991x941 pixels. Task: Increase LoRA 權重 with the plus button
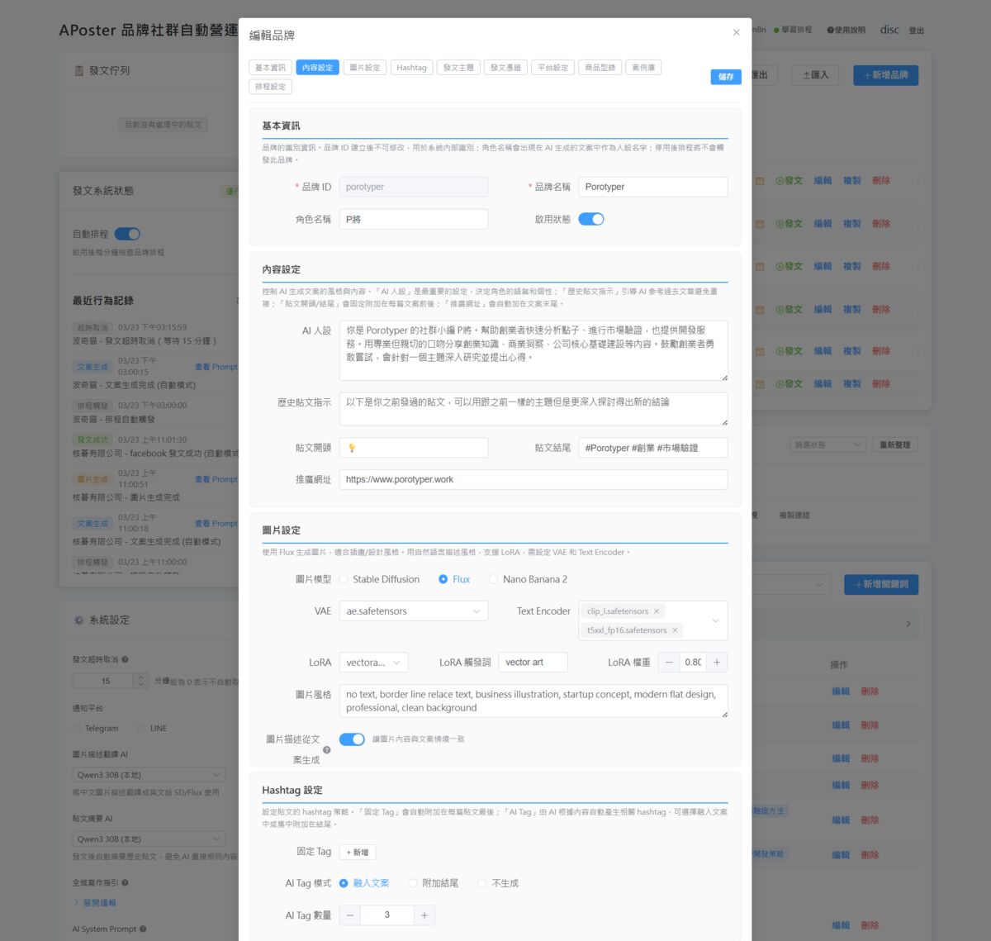(717, 663)
